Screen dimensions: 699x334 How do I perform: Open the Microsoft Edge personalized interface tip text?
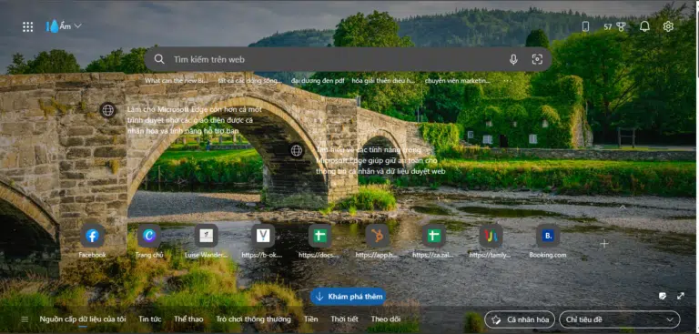[x=194, y=120]
